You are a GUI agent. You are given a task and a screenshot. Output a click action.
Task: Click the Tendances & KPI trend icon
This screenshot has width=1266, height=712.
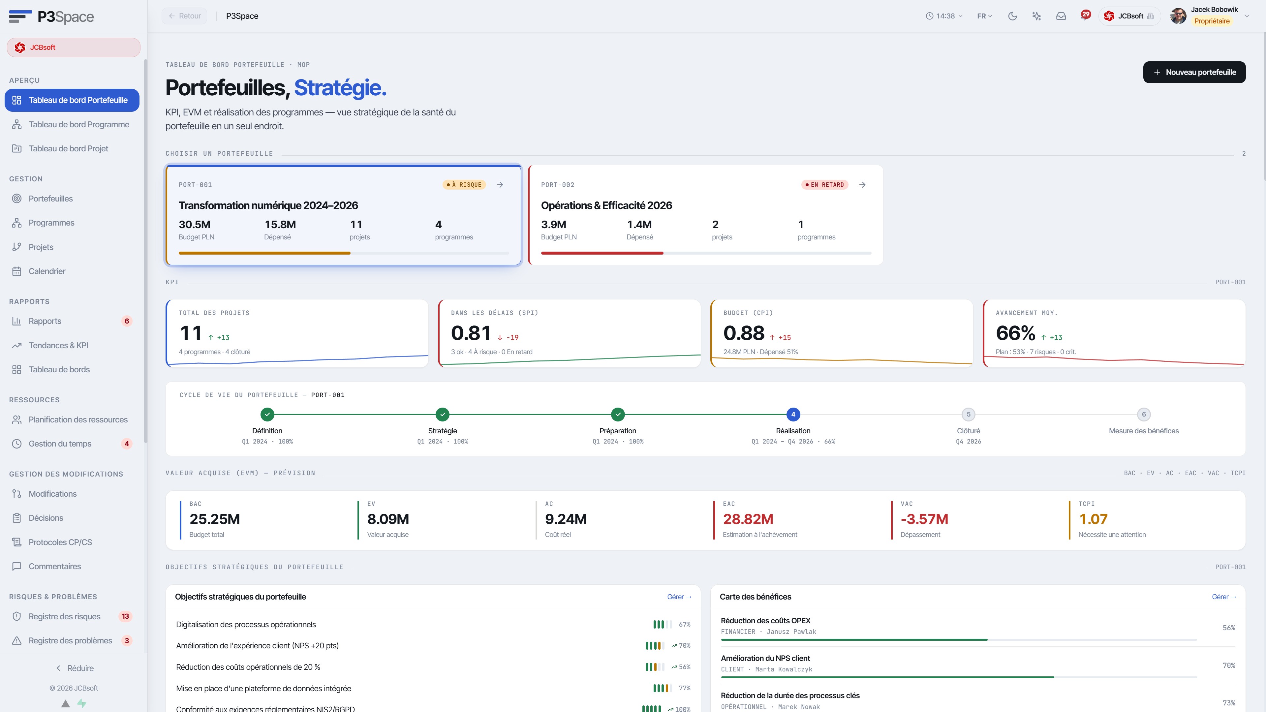pyautogui.click(x=17, y=345)
